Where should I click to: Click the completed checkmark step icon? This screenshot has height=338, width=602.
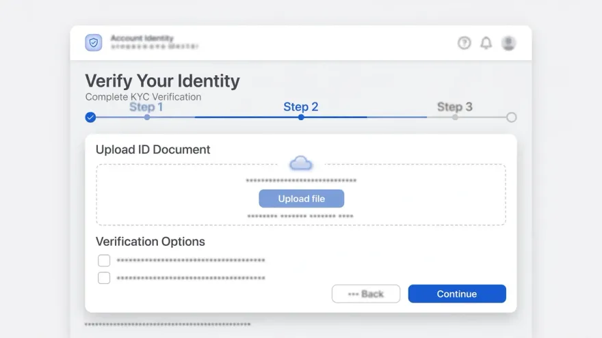pyautogui.click(x=90, y=117)
